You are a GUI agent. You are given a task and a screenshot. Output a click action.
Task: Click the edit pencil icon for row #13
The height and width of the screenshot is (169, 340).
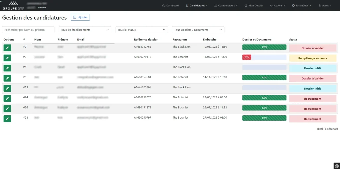(7, 88)
